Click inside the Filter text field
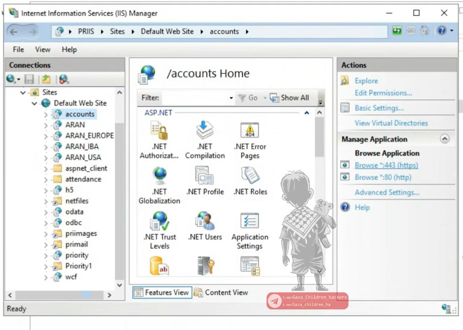The width and height of the screenshot is (463, 330). click(195, 98)
